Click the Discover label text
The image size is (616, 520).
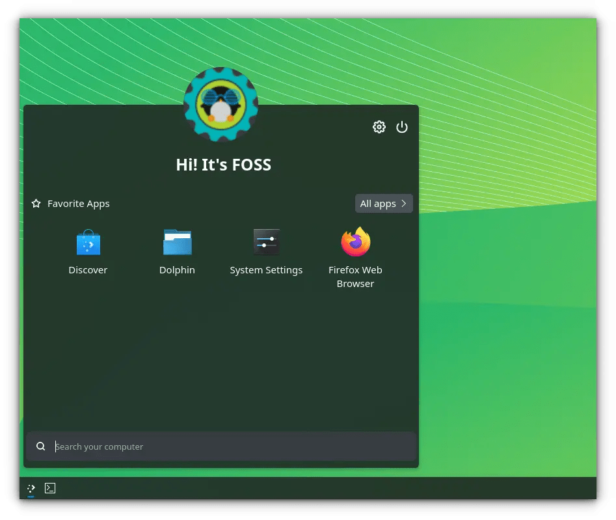tap(88, 269)
